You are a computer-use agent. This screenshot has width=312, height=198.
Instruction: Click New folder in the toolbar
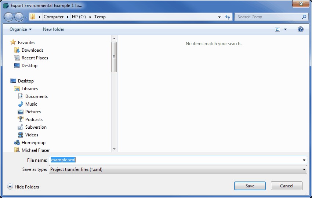54,29
